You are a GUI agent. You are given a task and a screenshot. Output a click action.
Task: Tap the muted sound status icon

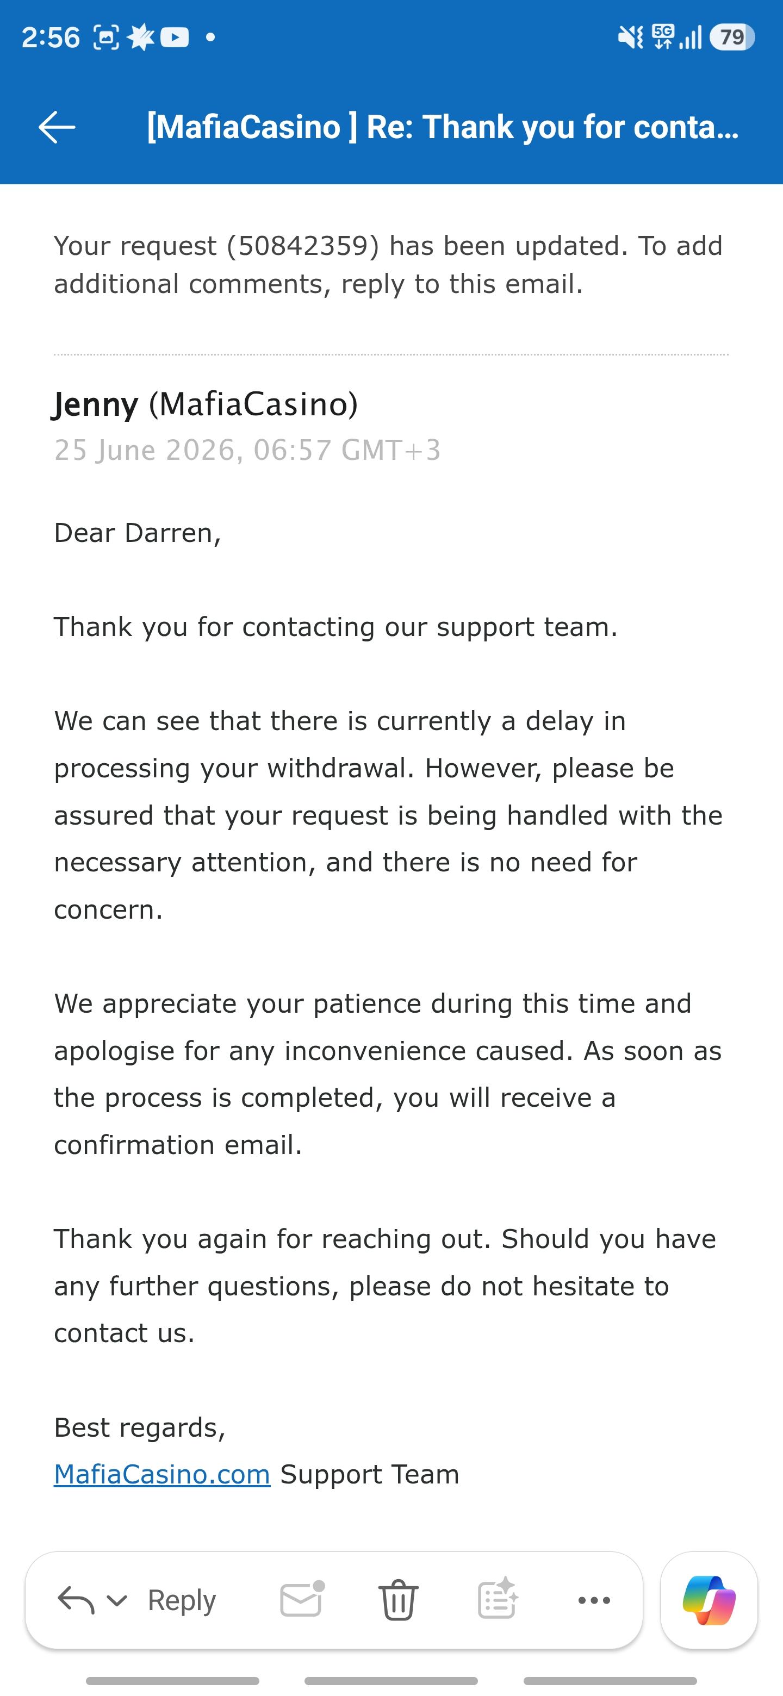point(630,38)
